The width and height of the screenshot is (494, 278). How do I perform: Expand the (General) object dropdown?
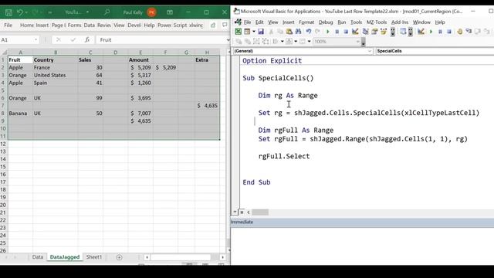370,51
